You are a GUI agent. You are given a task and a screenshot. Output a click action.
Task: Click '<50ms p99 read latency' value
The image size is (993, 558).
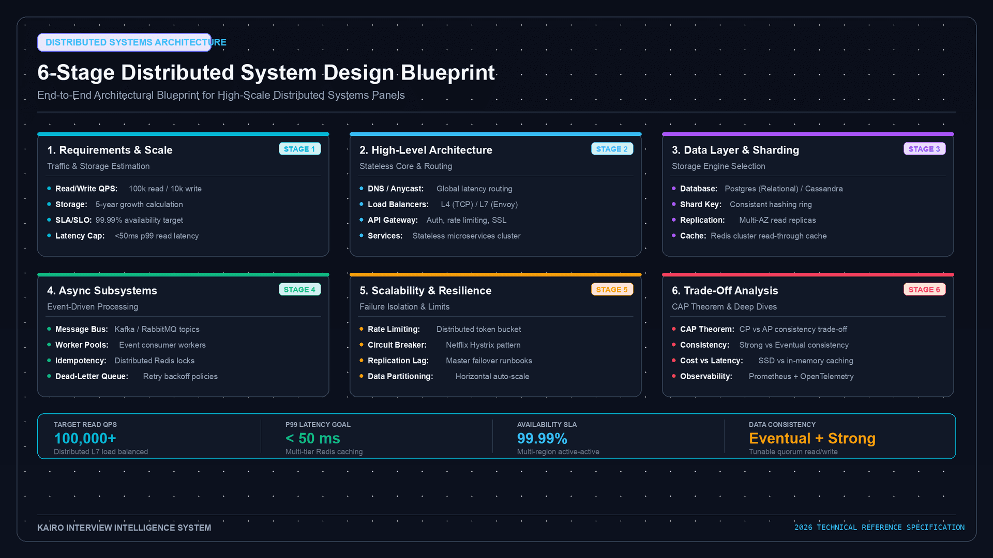click(157, 236)
